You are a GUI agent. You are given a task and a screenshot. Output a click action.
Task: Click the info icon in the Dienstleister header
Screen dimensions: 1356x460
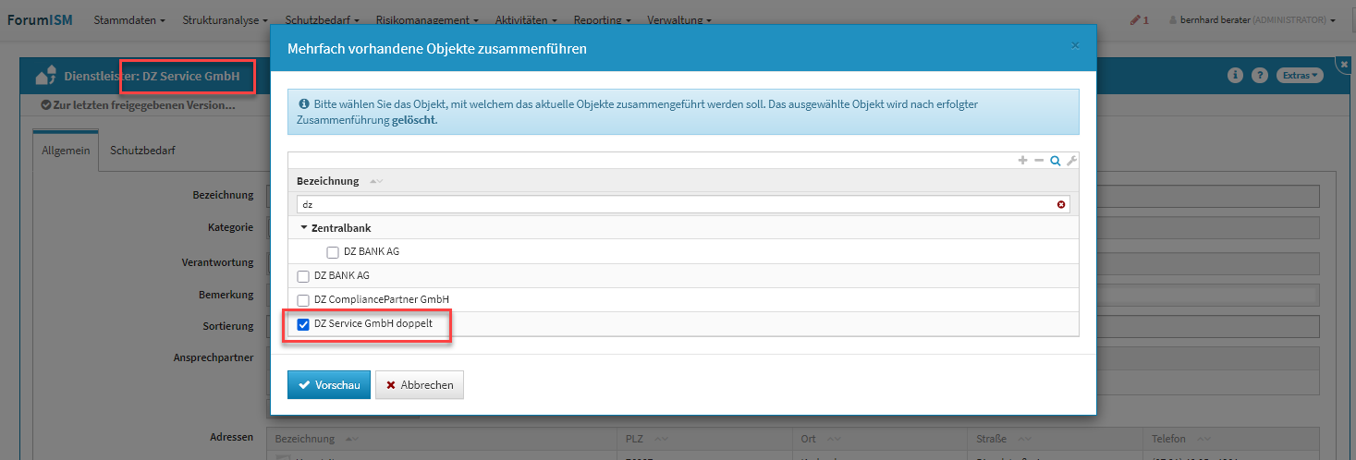click(1234, 76)
